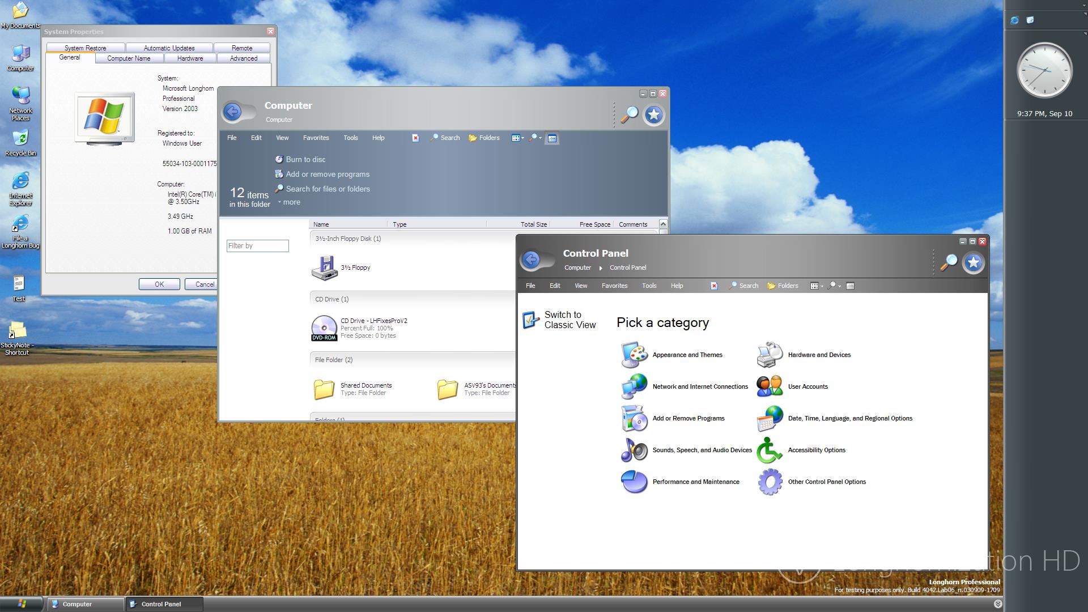This screenshot has height=612, width=1088.
Task: Click 'Add or remove programs' task link
Action: (327, 174)
